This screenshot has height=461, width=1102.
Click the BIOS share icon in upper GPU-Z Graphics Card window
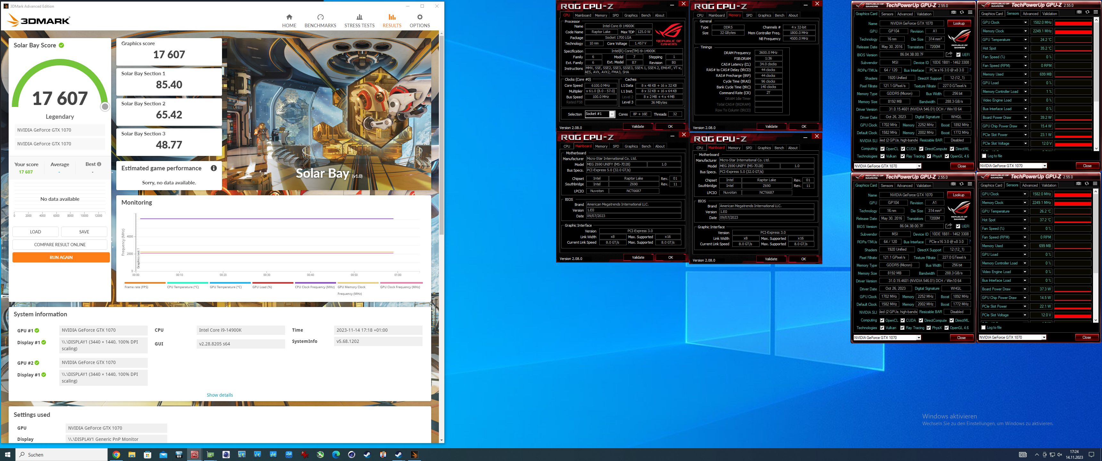pos(949,55)
